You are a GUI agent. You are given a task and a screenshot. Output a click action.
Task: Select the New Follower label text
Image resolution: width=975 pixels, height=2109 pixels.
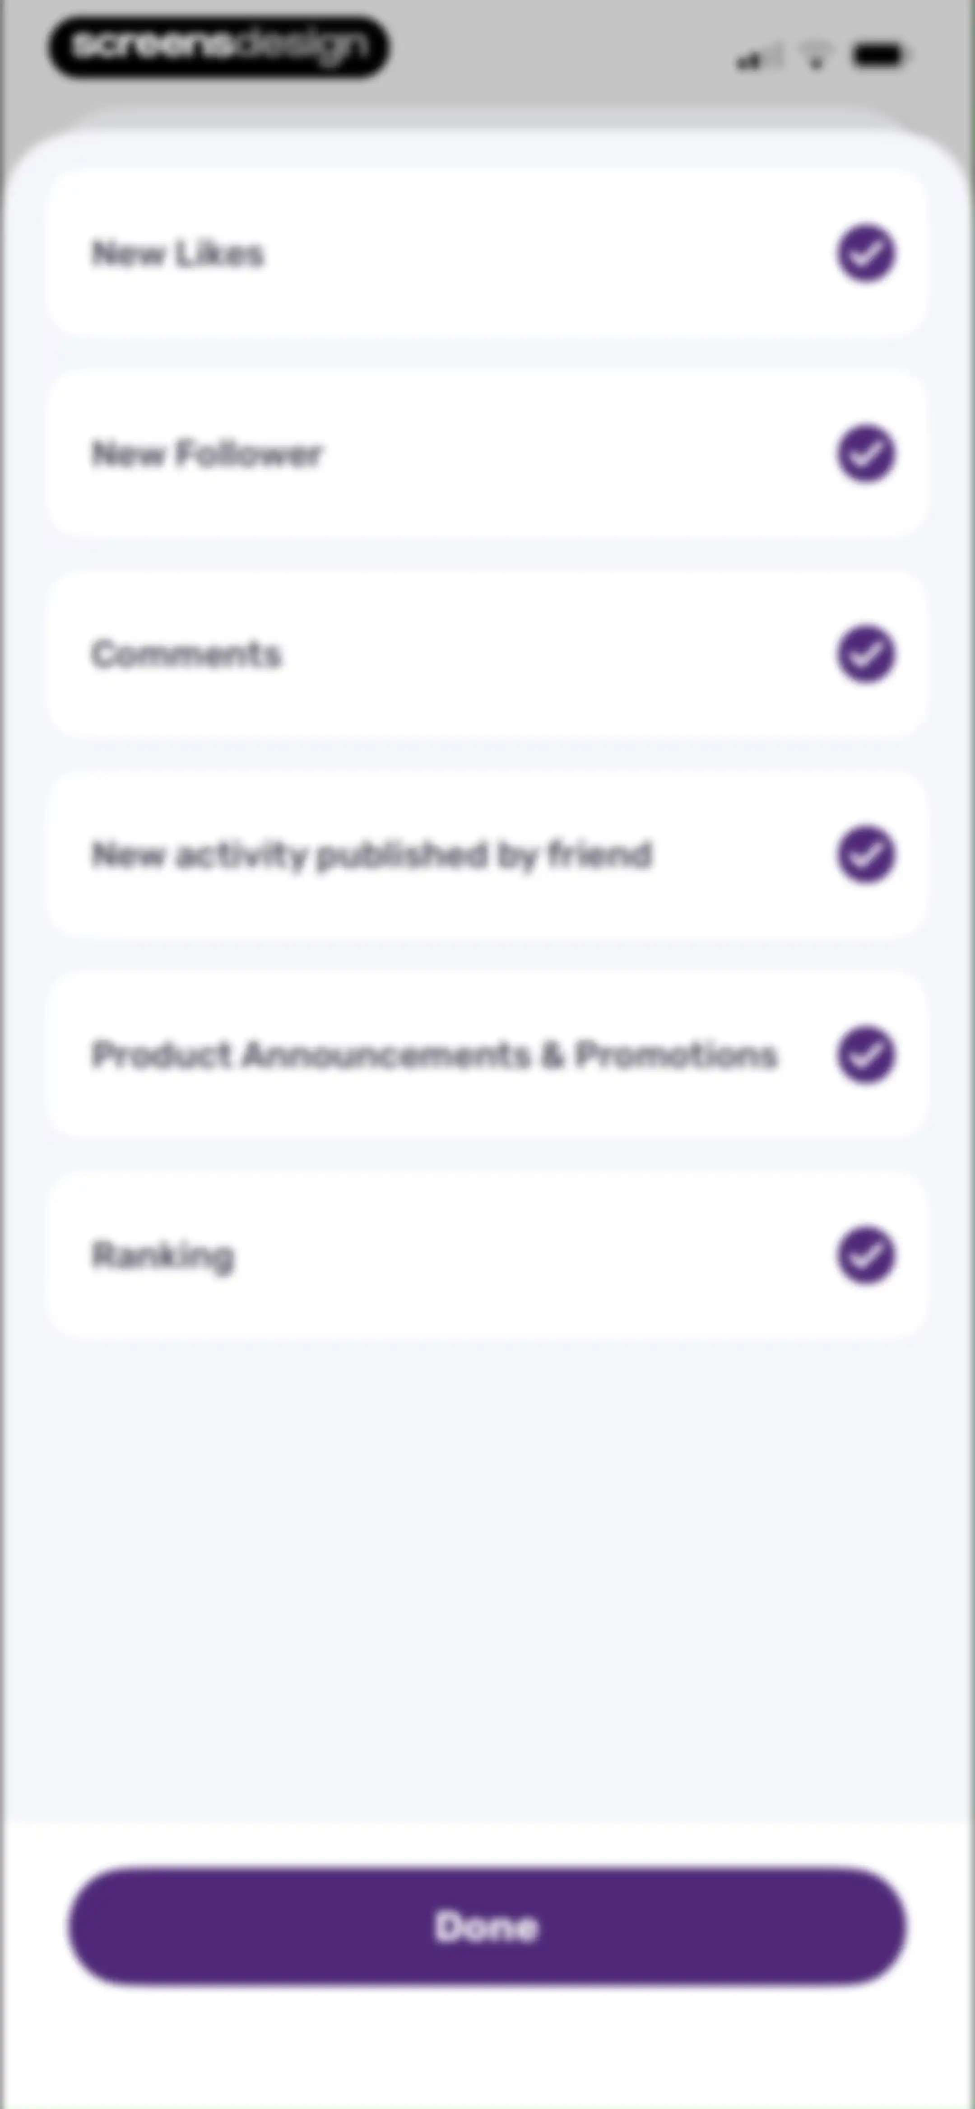click(207, 453)
